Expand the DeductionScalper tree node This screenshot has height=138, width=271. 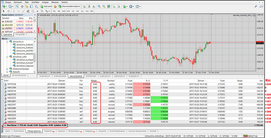point(7,69)
